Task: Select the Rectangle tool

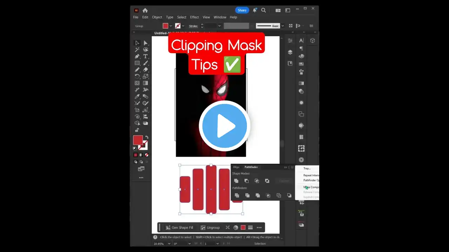Action: pos(137,63)
